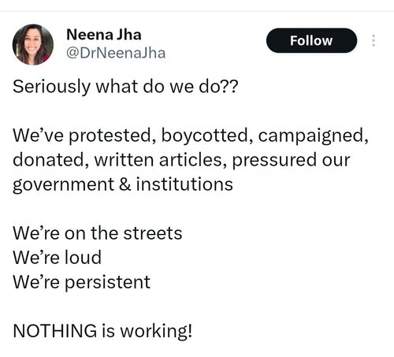Image resolution: width=394 pixels, height=357 pixels.
Task: Click the line 'Seriously what do we do??'
Action: [125, 87]
